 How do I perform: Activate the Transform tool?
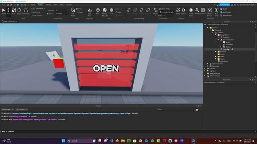pos(26,11)
